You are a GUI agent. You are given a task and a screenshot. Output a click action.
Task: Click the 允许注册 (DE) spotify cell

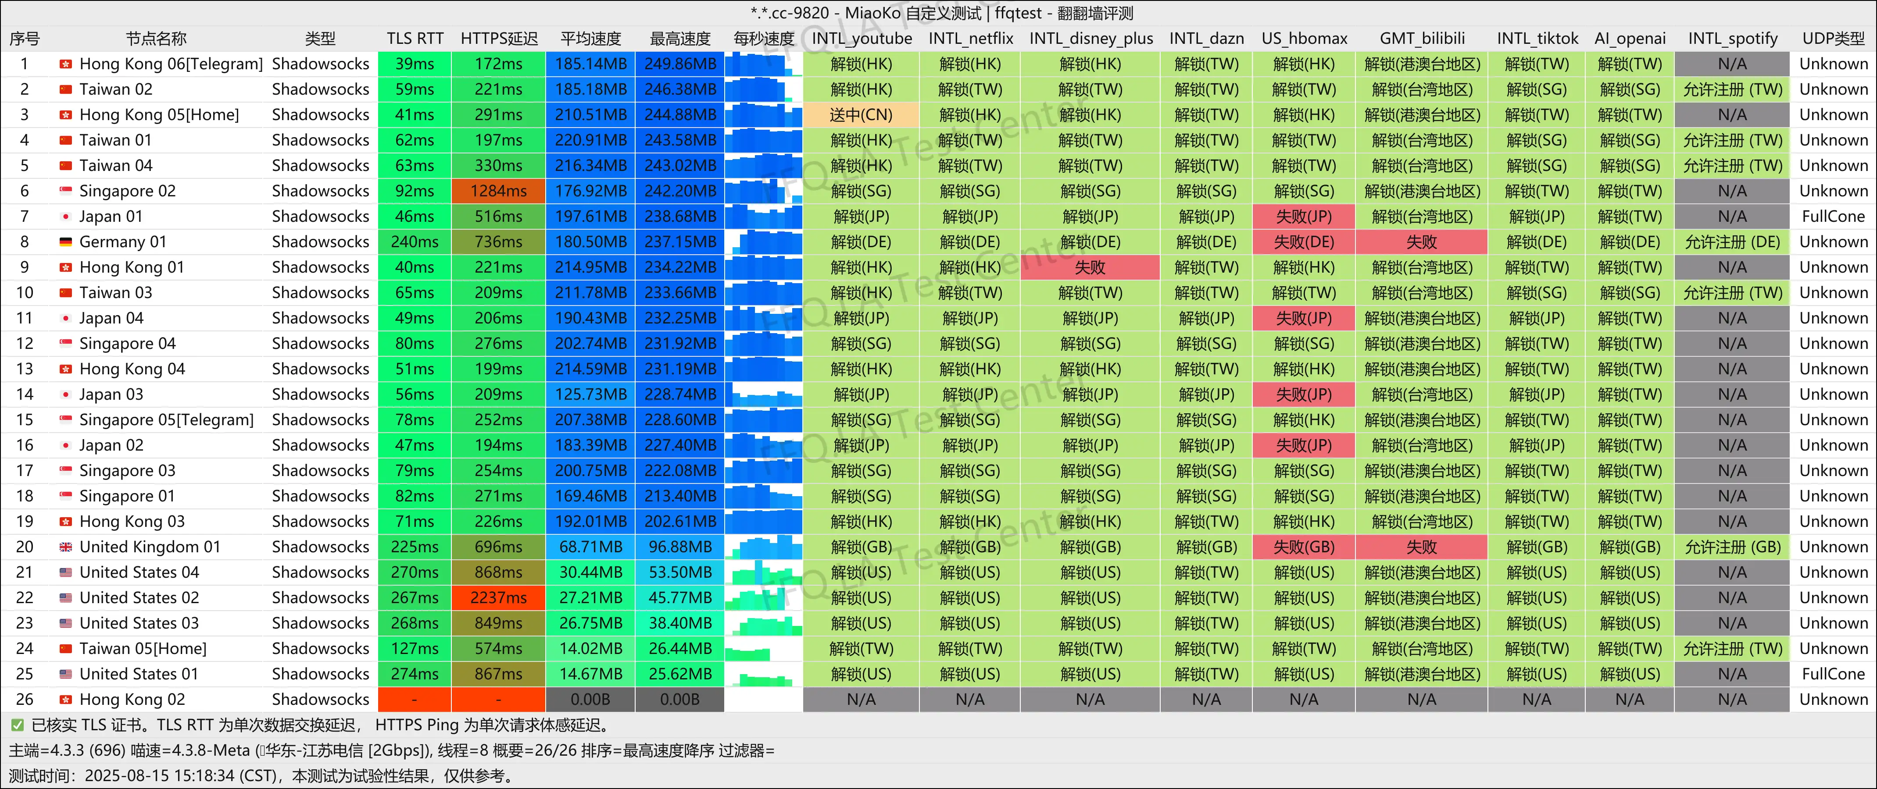(x=1732, y=242)
